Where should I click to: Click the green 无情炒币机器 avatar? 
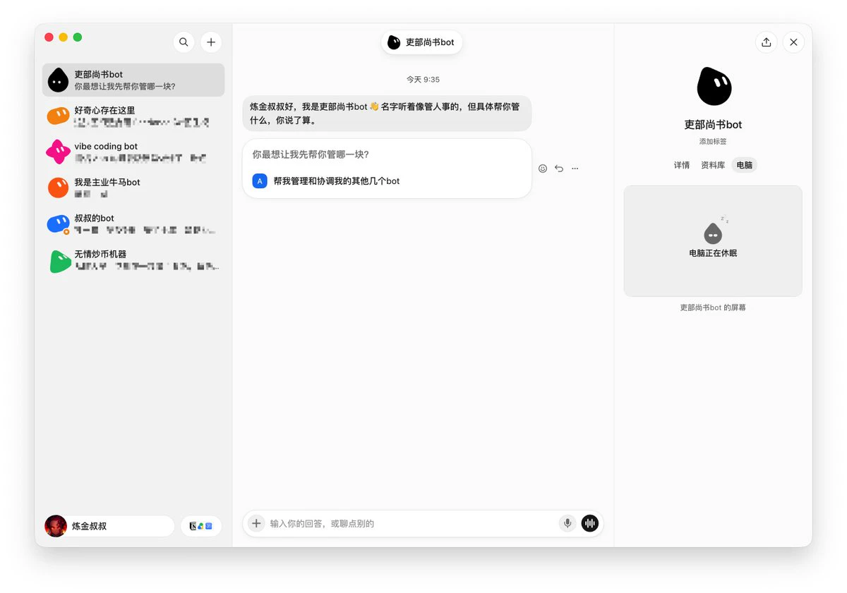click(60, 261)
